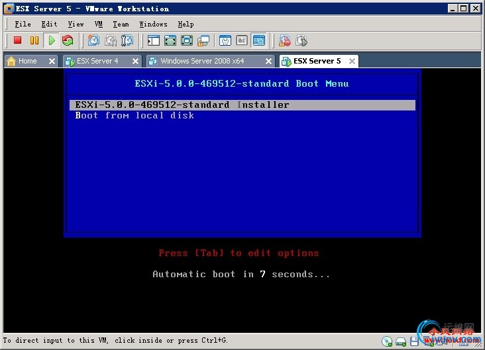Select Boot from local disk entry

(x=135, y=116)
